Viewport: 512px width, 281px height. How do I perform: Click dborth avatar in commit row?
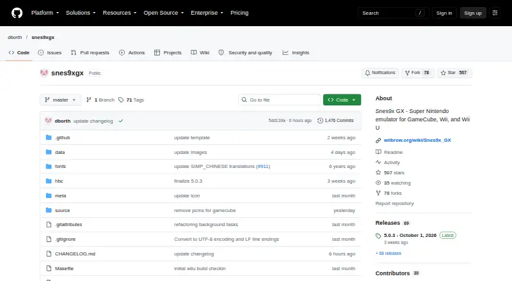[x=49, y=121]
